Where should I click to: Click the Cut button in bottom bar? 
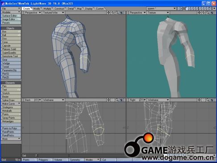coord(108,160)
